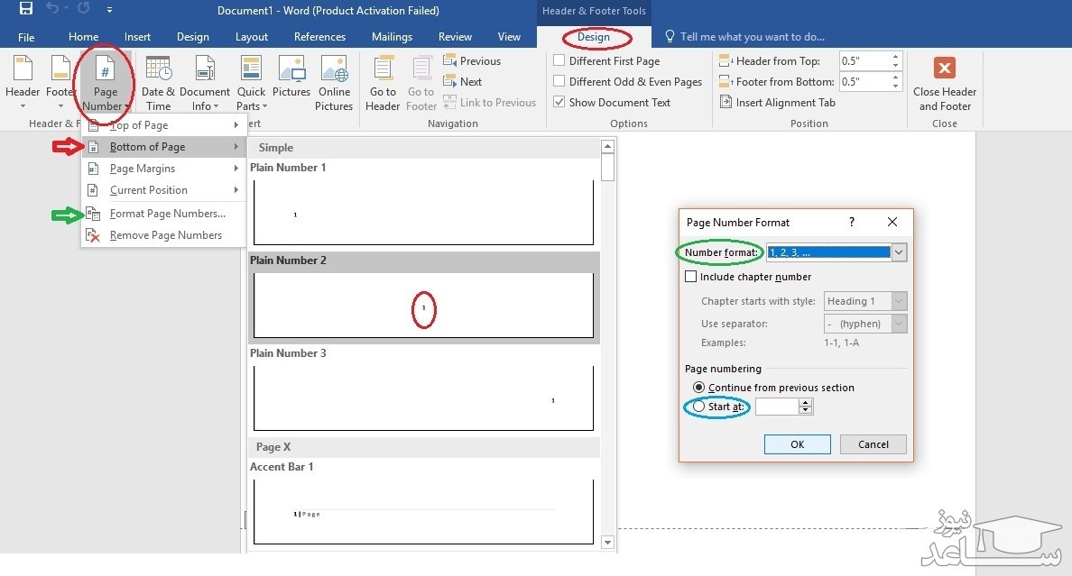Switch to the References tab
The image size is (1072, 576).
click(319, 37)
